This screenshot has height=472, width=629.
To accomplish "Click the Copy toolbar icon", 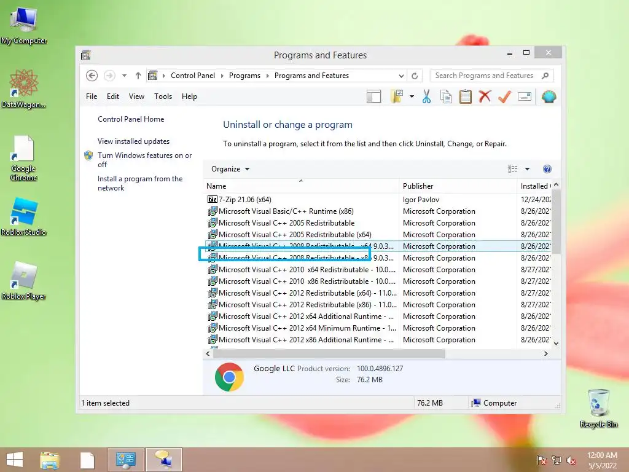I will [446, 96].
